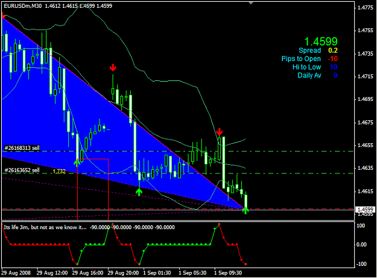Click the last indicator point at -100

pos(246,264)
